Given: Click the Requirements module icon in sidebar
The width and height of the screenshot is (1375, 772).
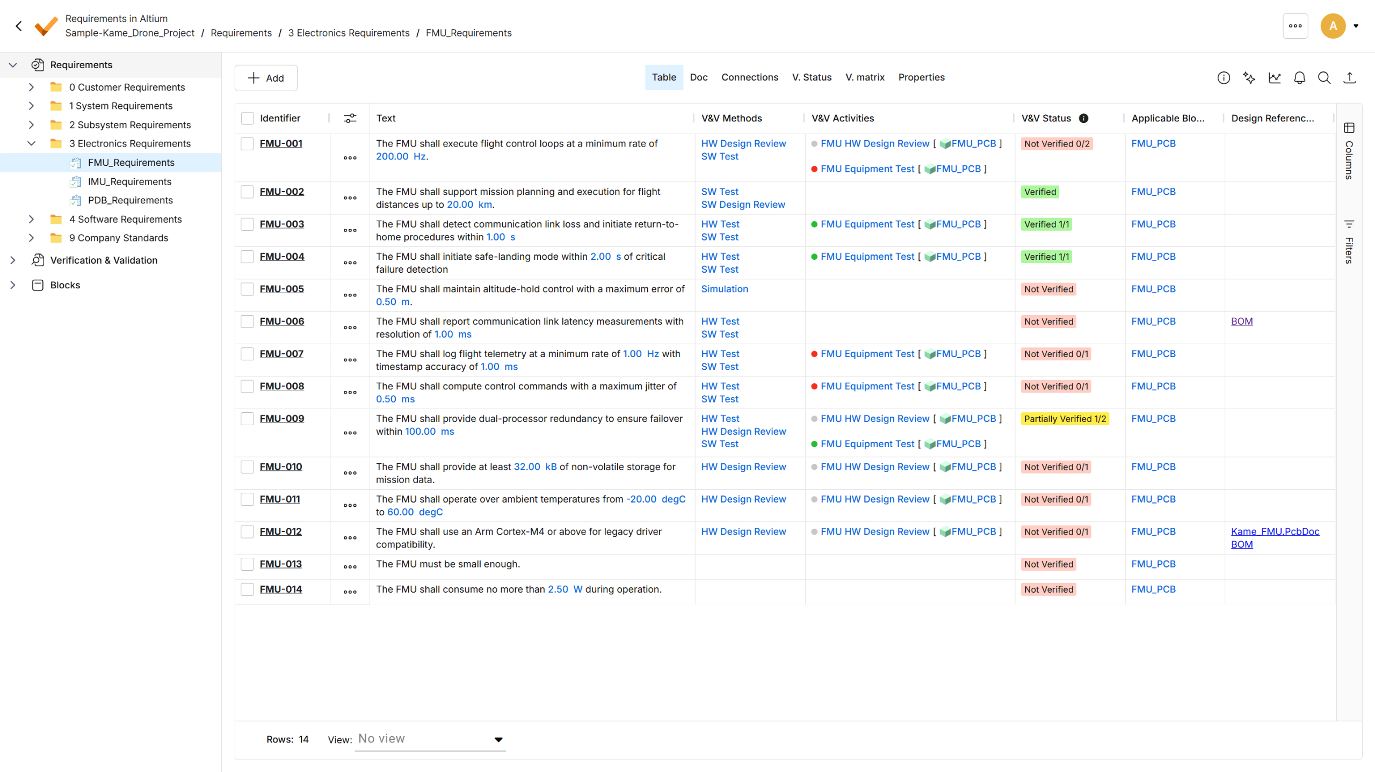Looking at the screenshot, I should (x=38, y=65).
